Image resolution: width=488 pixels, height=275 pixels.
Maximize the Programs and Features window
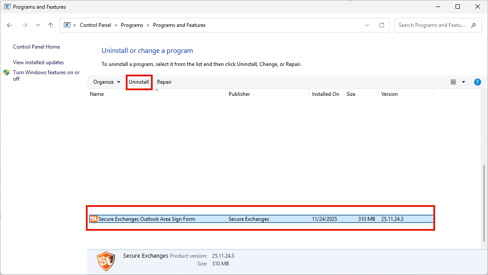(x=458, y=7)
